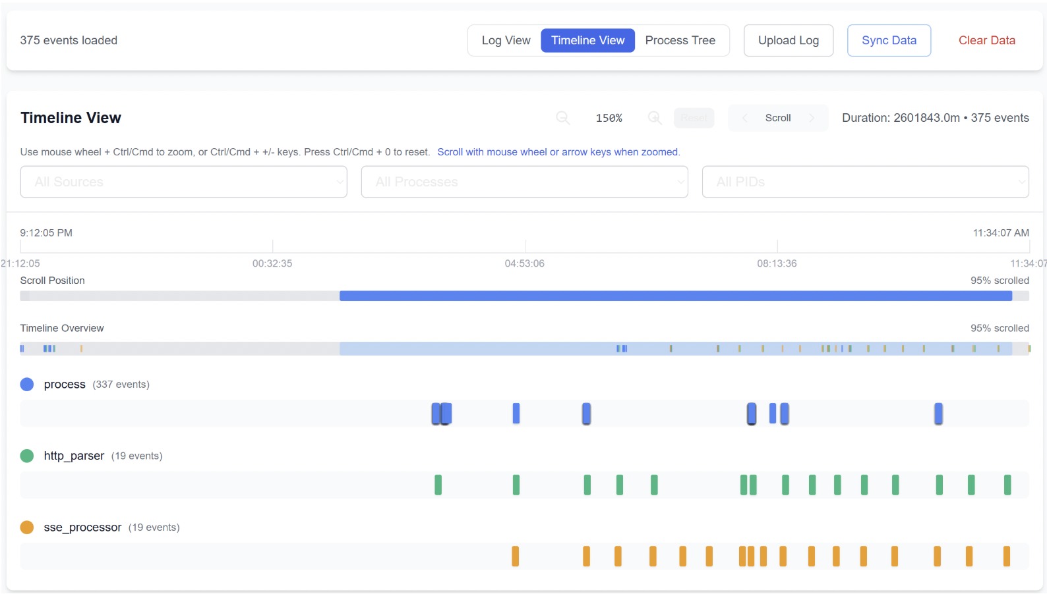1047x594 pixels.
Task: Click the Reset zoom button
Action: tap(694, 118)
